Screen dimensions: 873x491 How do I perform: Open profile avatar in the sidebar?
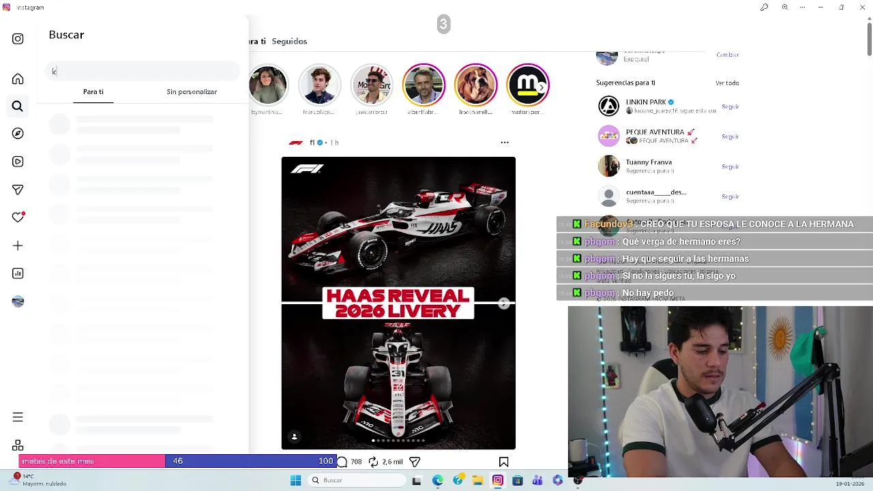[x=18, y=301]
